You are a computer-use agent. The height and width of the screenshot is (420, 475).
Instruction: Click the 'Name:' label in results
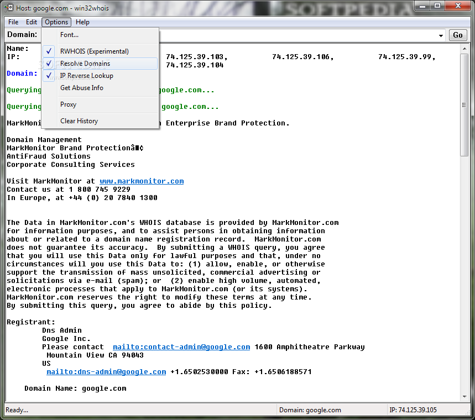point(18,49)
